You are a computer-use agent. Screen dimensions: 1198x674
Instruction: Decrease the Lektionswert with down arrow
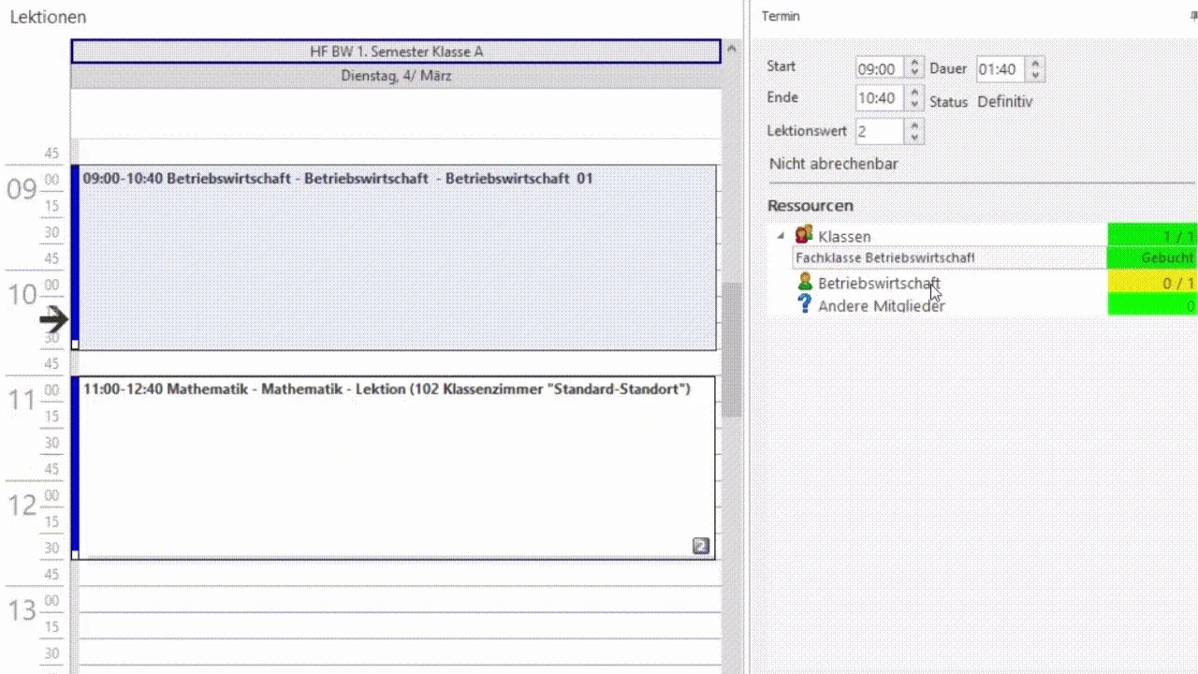(x=915, y=138)
